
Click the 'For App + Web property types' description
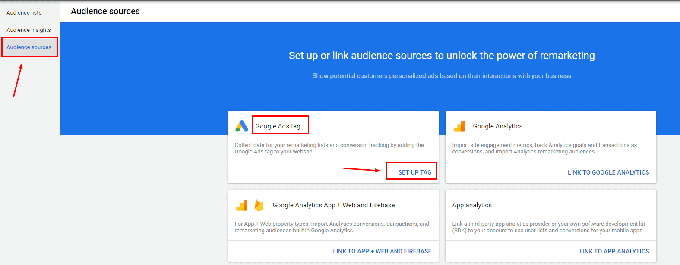click(332, 227)
